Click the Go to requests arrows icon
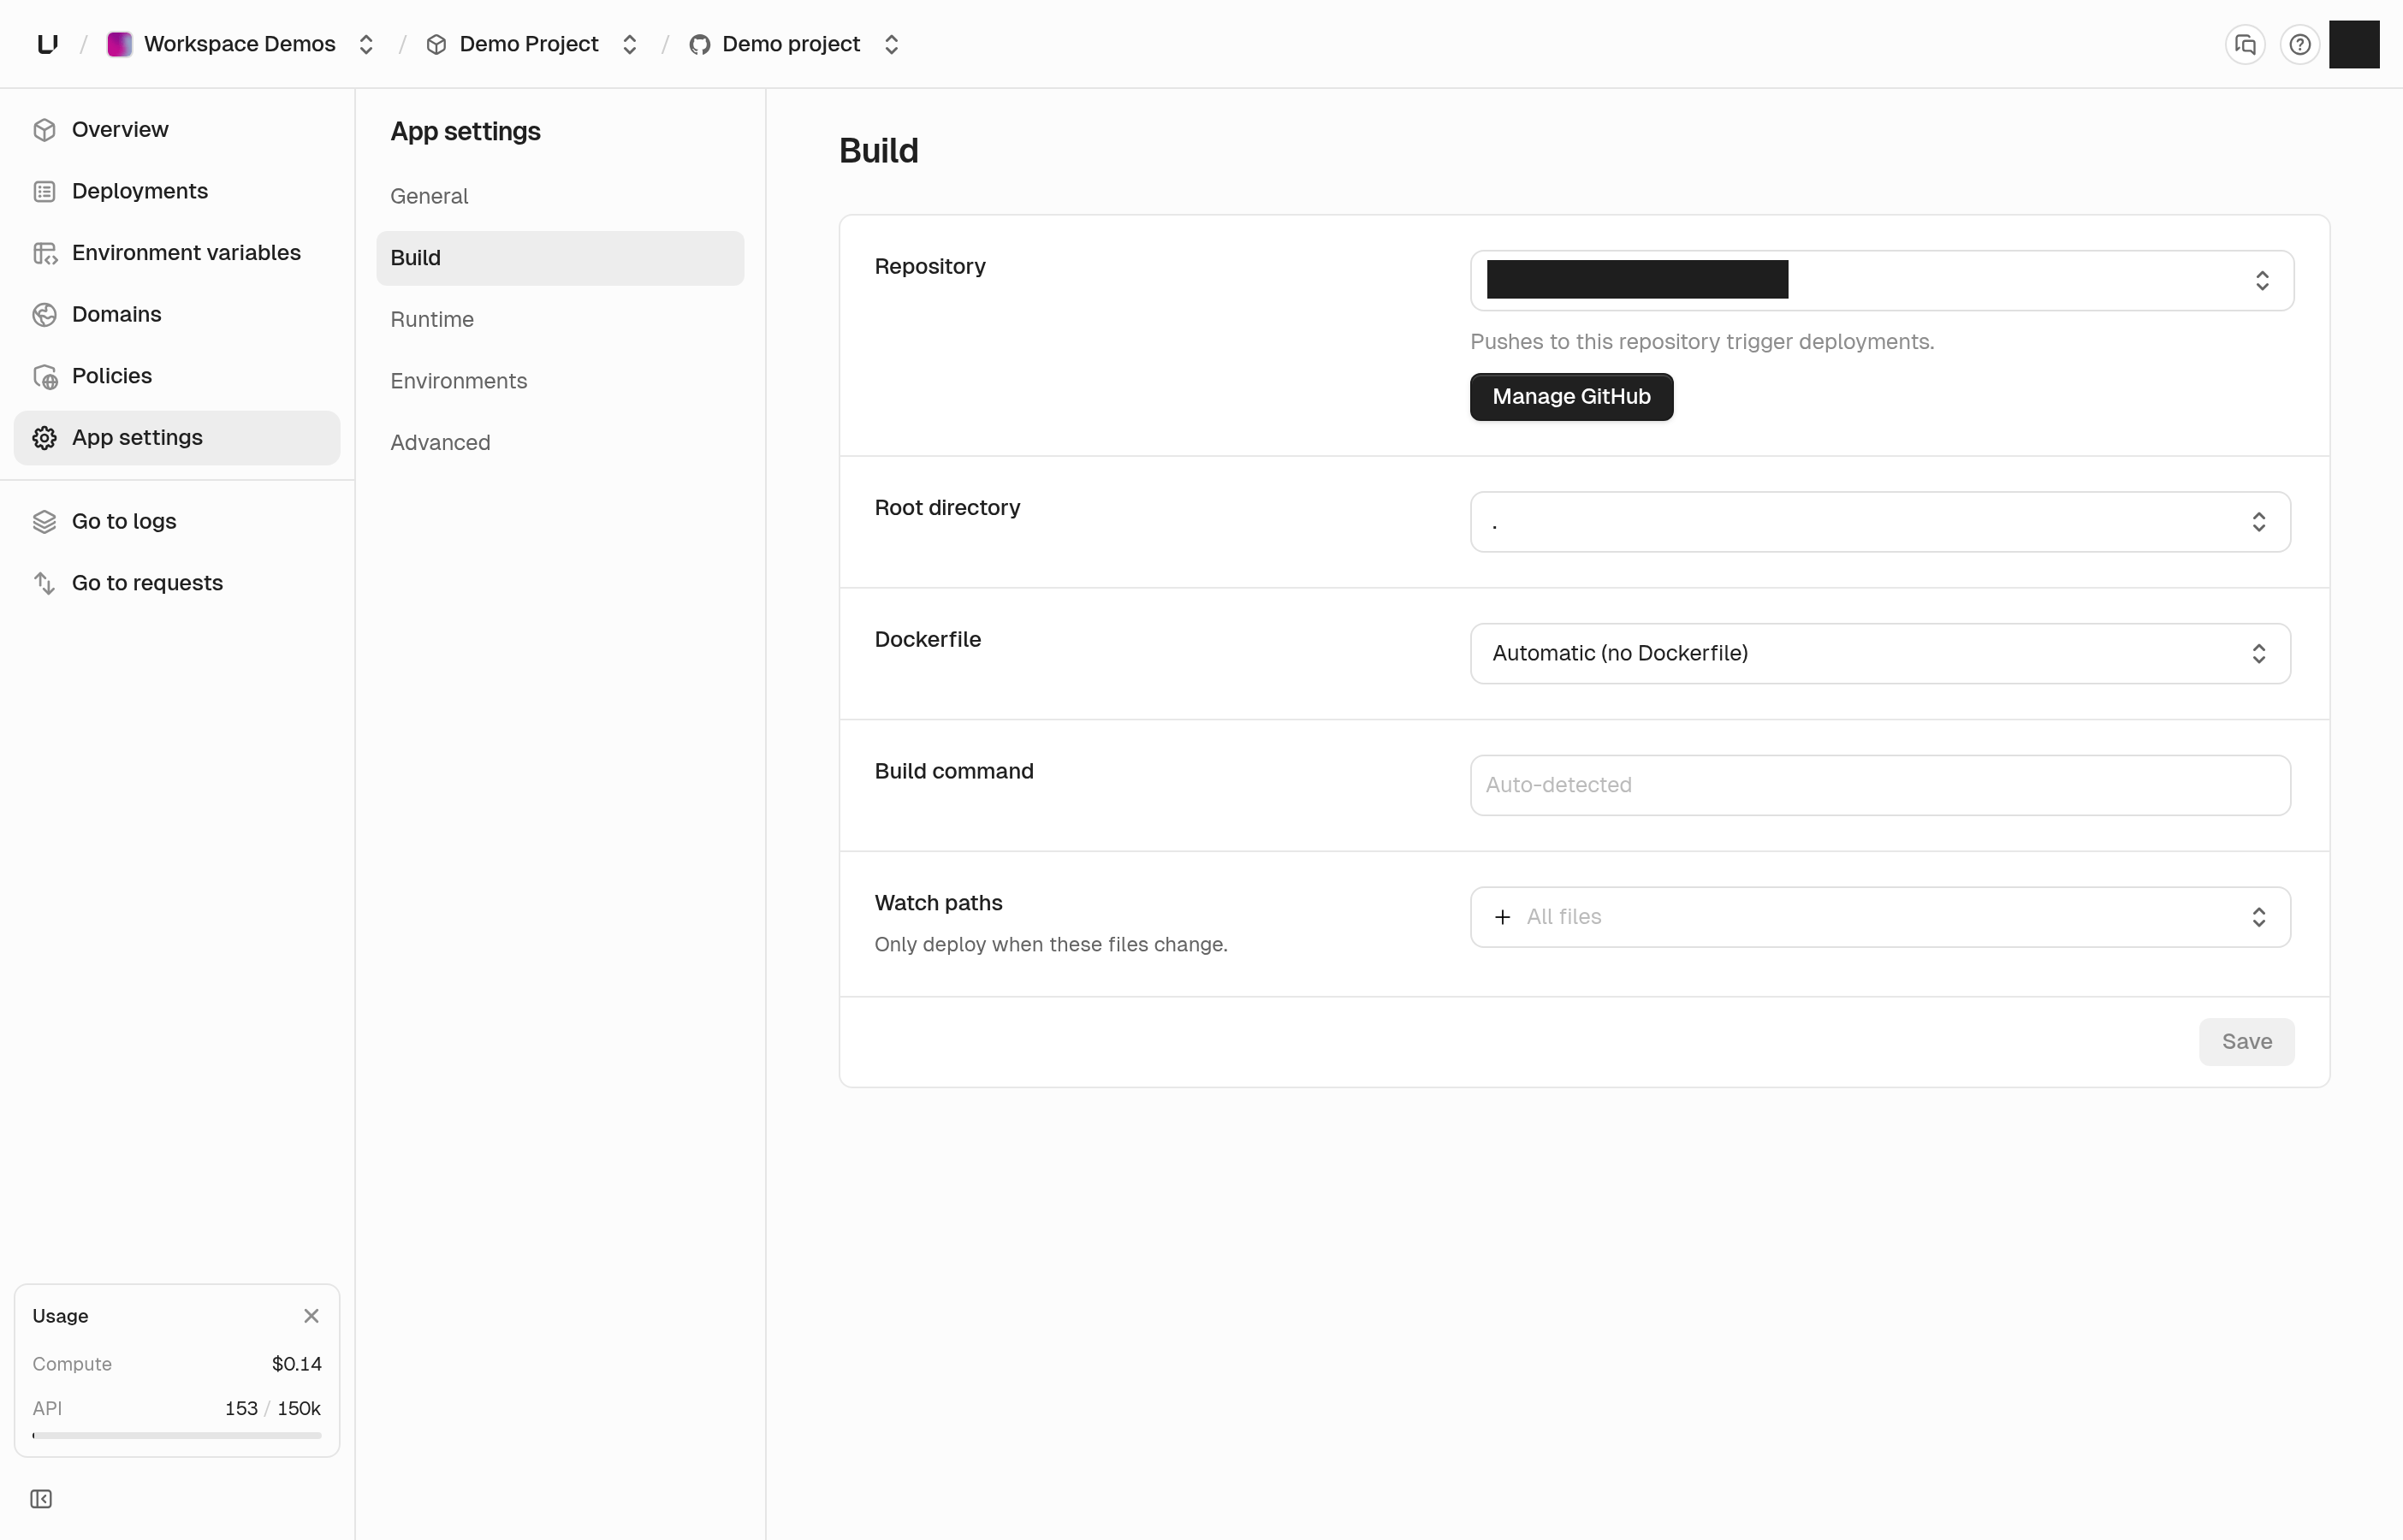Screen dimensions: 2403x1540 click(x=44, y=583)
